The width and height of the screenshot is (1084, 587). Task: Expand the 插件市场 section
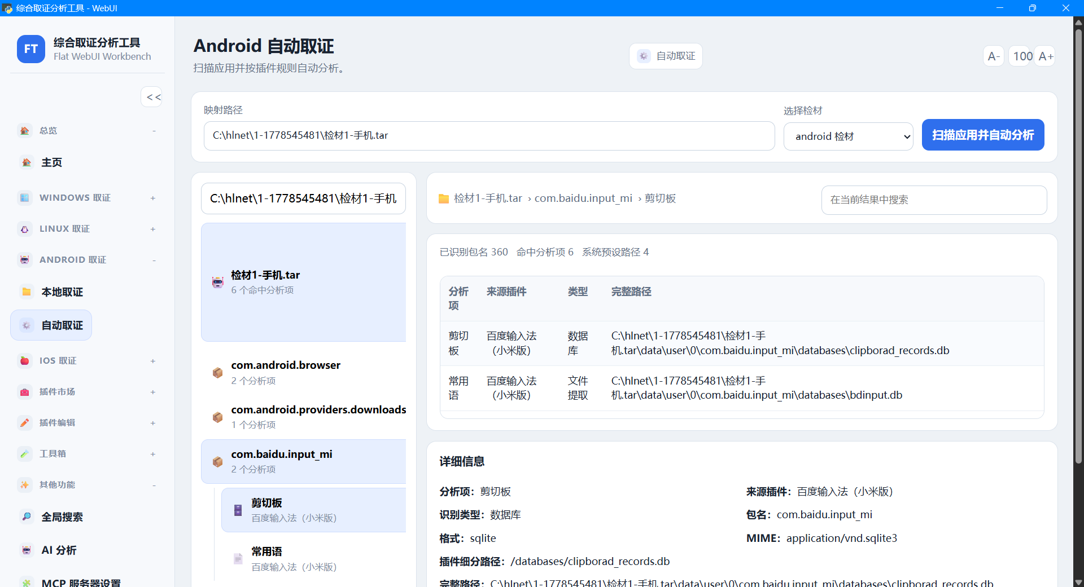153,392
